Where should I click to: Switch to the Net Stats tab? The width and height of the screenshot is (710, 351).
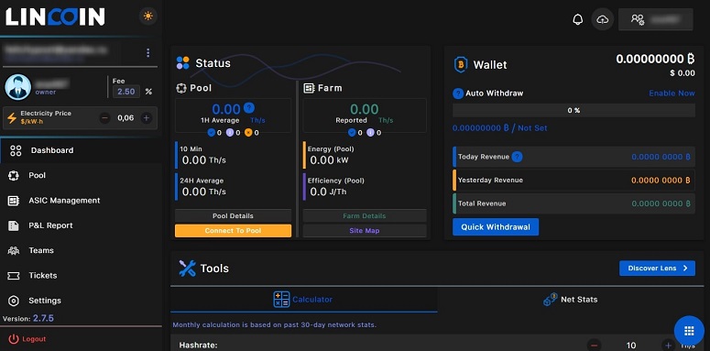[571, 300]
